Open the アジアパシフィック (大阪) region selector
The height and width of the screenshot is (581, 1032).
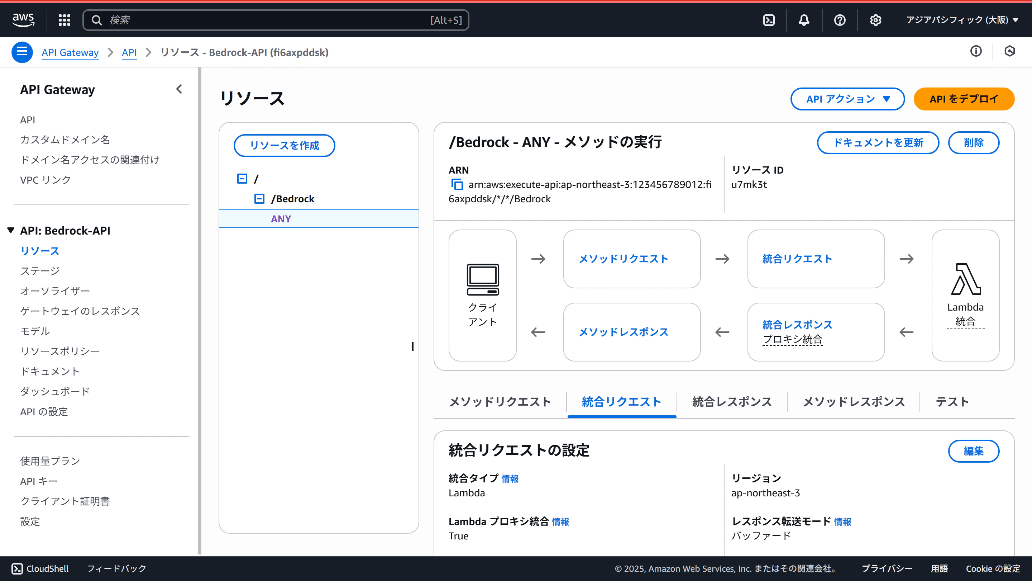click(962, 20)
